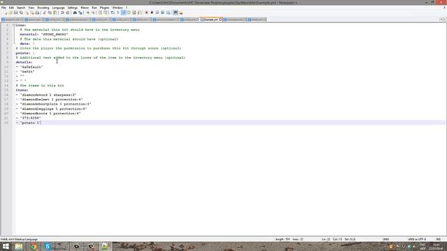The image size is (447, 251).
Task: Close the Example.yml tab
Action: pyautogui.click(x=221, y=20)
